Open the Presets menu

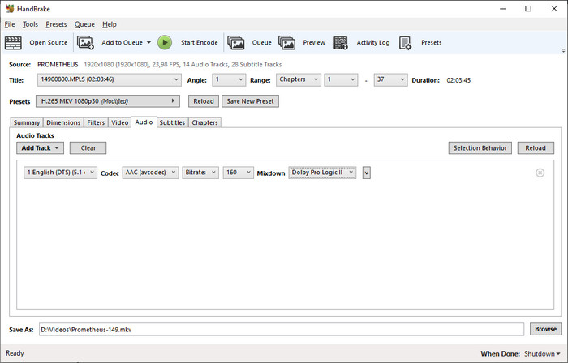click(x=56, y=24)
